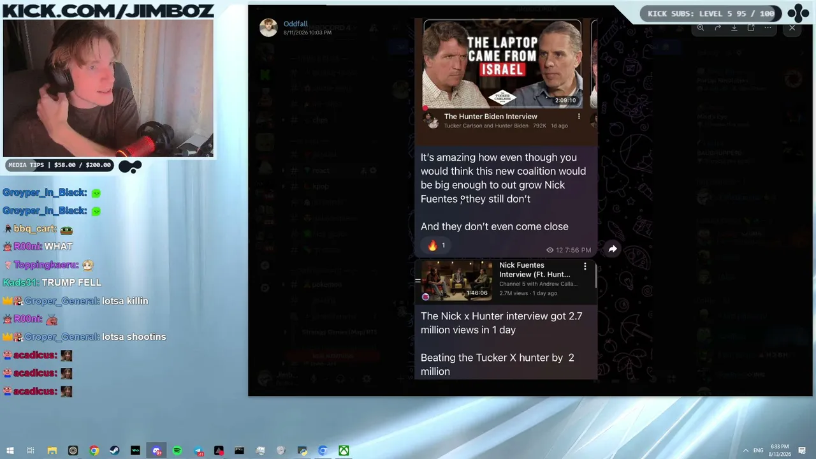This screenshot has height=459, width=816.
Task: Click R00ni's 'WHAT' chat message
Action: 59,247
